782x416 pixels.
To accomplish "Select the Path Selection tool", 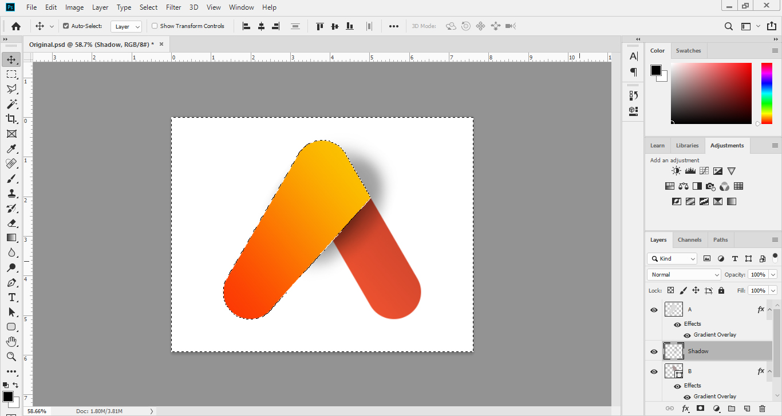I will [x=11, y=312].
